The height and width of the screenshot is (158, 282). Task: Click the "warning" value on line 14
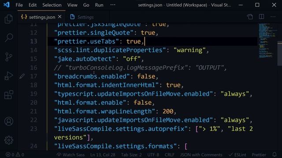click(189, 50)
